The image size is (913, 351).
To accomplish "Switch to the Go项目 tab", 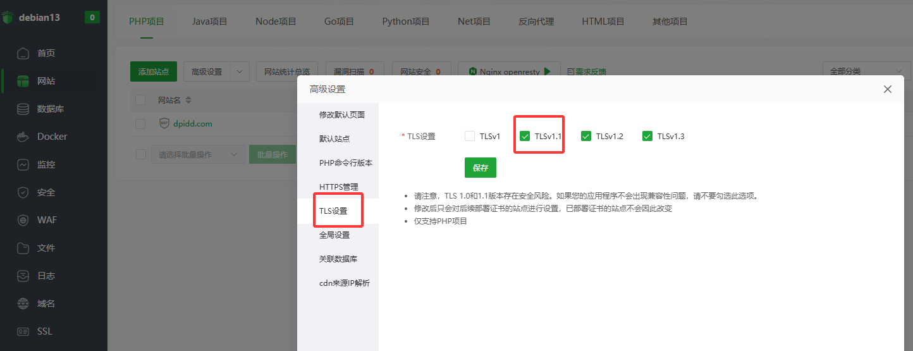I will pos(340,21).
